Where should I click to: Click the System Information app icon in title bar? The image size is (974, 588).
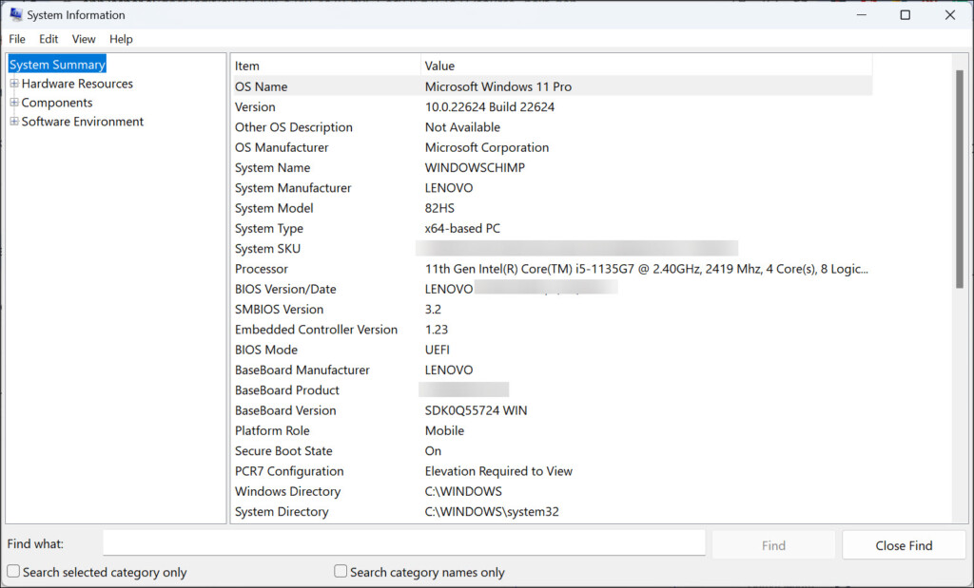(x=16, y=15)
